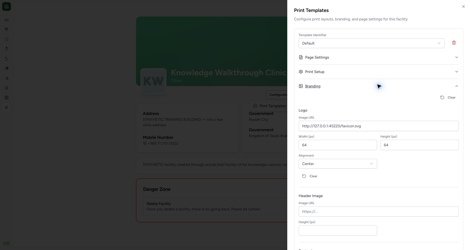Click the ME user avatar in the sidebar
470x250 pixels.
pyautogui.click(x=7, y=243)
